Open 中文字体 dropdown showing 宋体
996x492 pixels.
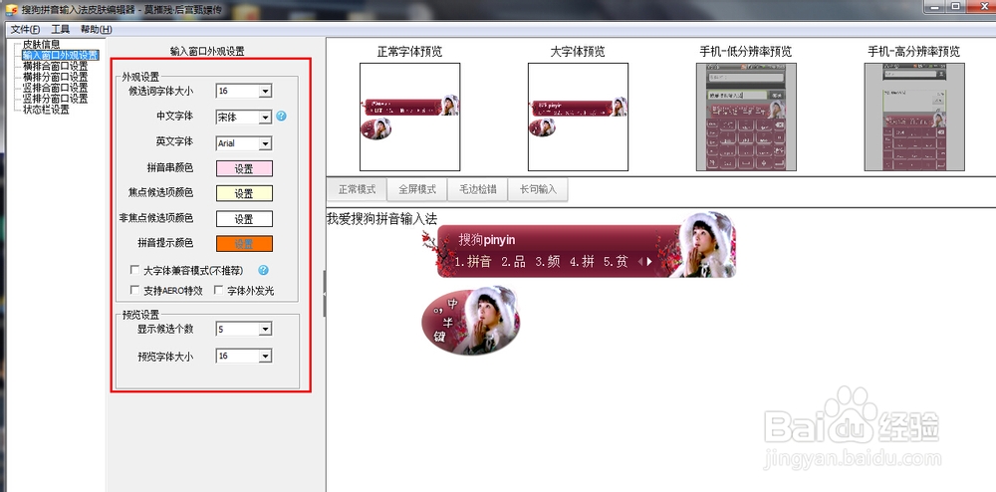[266, 118]
